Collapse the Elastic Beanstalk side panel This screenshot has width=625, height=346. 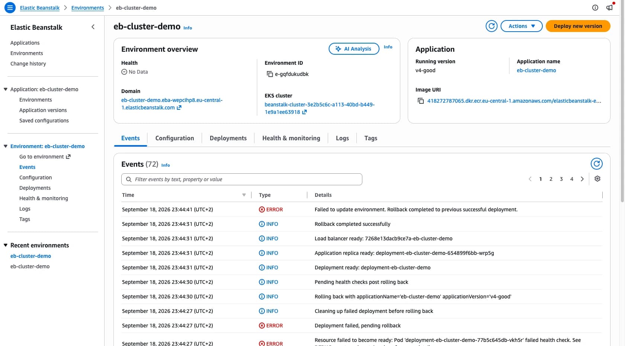pyautogui.click(x=93, y=27)
